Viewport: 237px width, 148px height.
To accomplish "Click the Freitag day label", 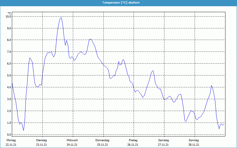I will coord(133,140).
